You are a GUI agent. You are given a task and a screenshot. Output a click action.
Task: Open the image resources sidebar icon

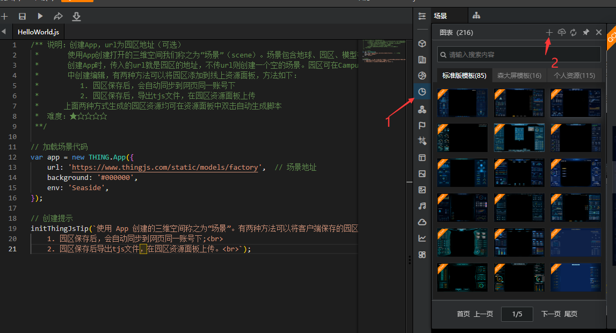click(422, 173)
